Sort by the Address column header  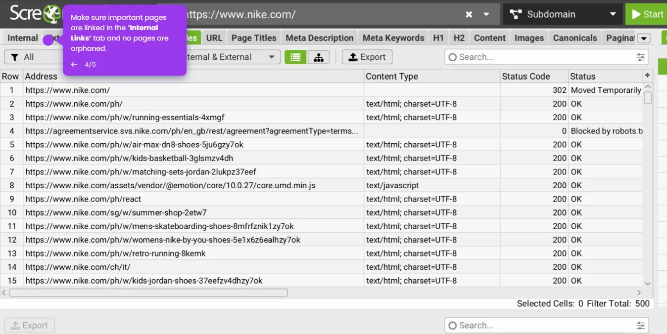pos(193,77)
